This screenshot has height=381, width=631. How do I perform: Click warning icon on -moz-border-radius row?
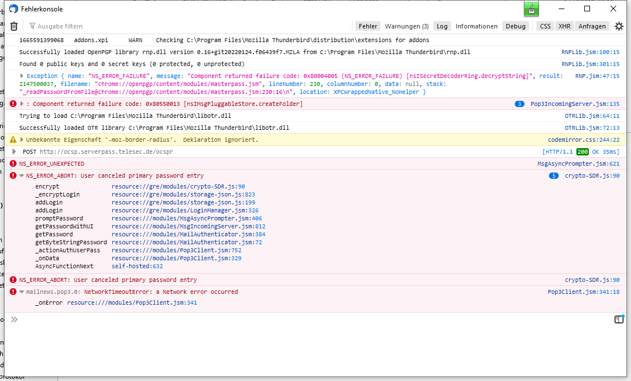13,140
